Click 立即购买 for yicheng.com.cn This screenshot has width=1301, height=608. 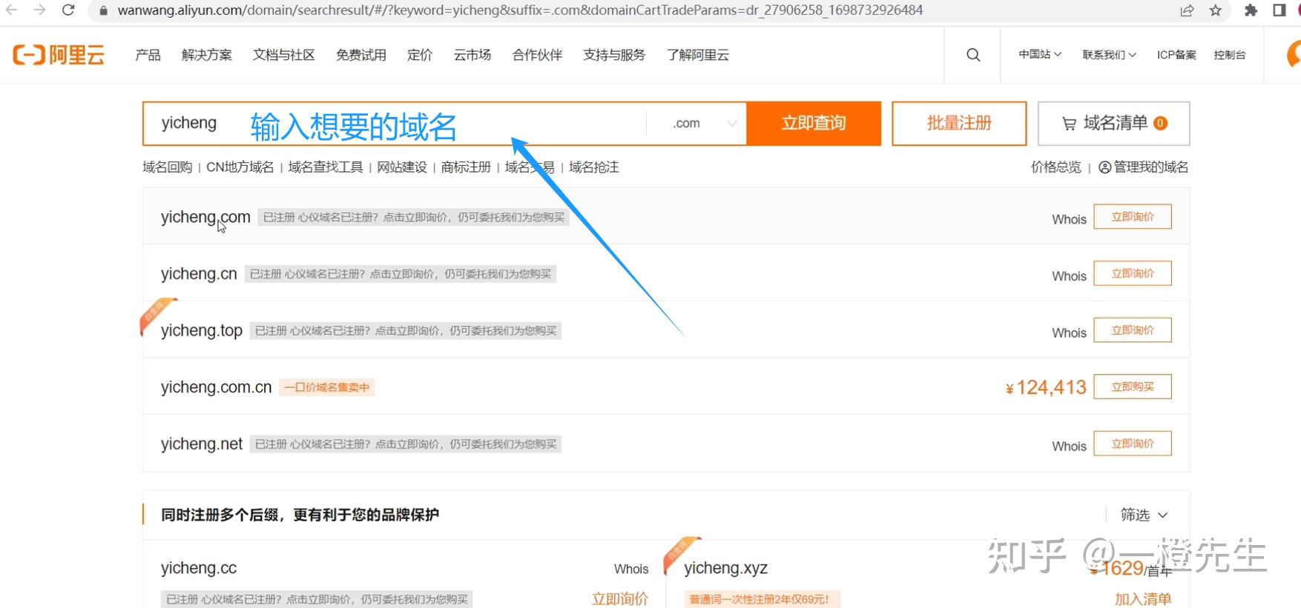(1133, 387)
